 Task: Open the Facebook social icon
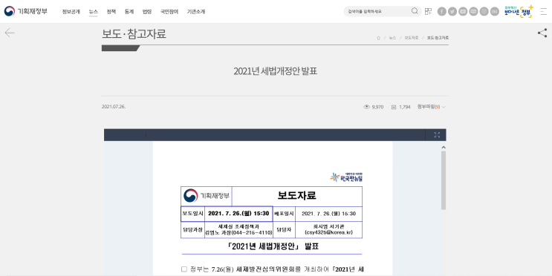[441, 12]
